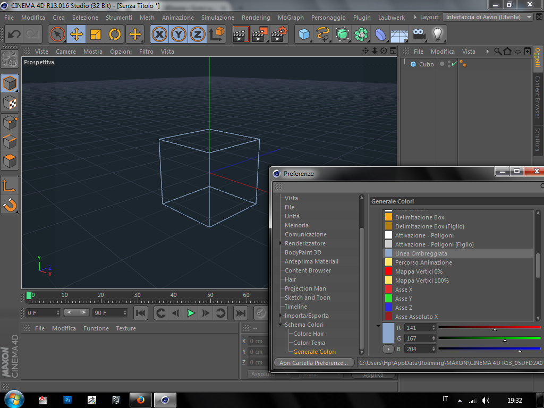This screenshot has height=408, width=544.
Task: Add a light object with the bulb icon
Action: (437, 35)
